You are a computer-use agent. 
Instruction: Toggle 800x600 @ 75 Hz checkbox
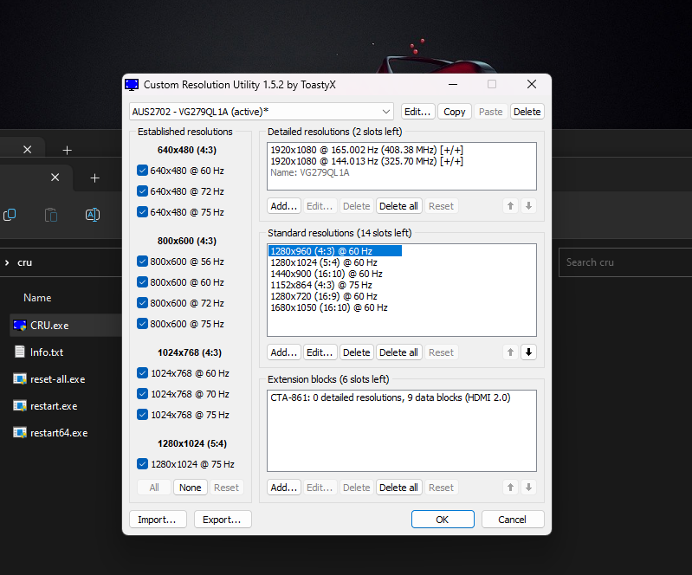[x=142, y=324]
